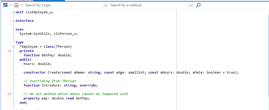The width and height of the screenshot is (269, 110).
Task: Collapse the interface section fold marker
Action: coord(14,21)
